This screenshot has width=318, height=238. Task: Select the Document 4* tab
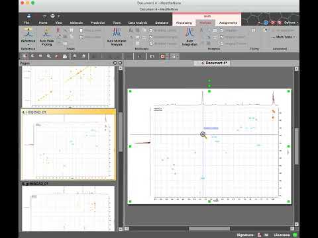212,63
